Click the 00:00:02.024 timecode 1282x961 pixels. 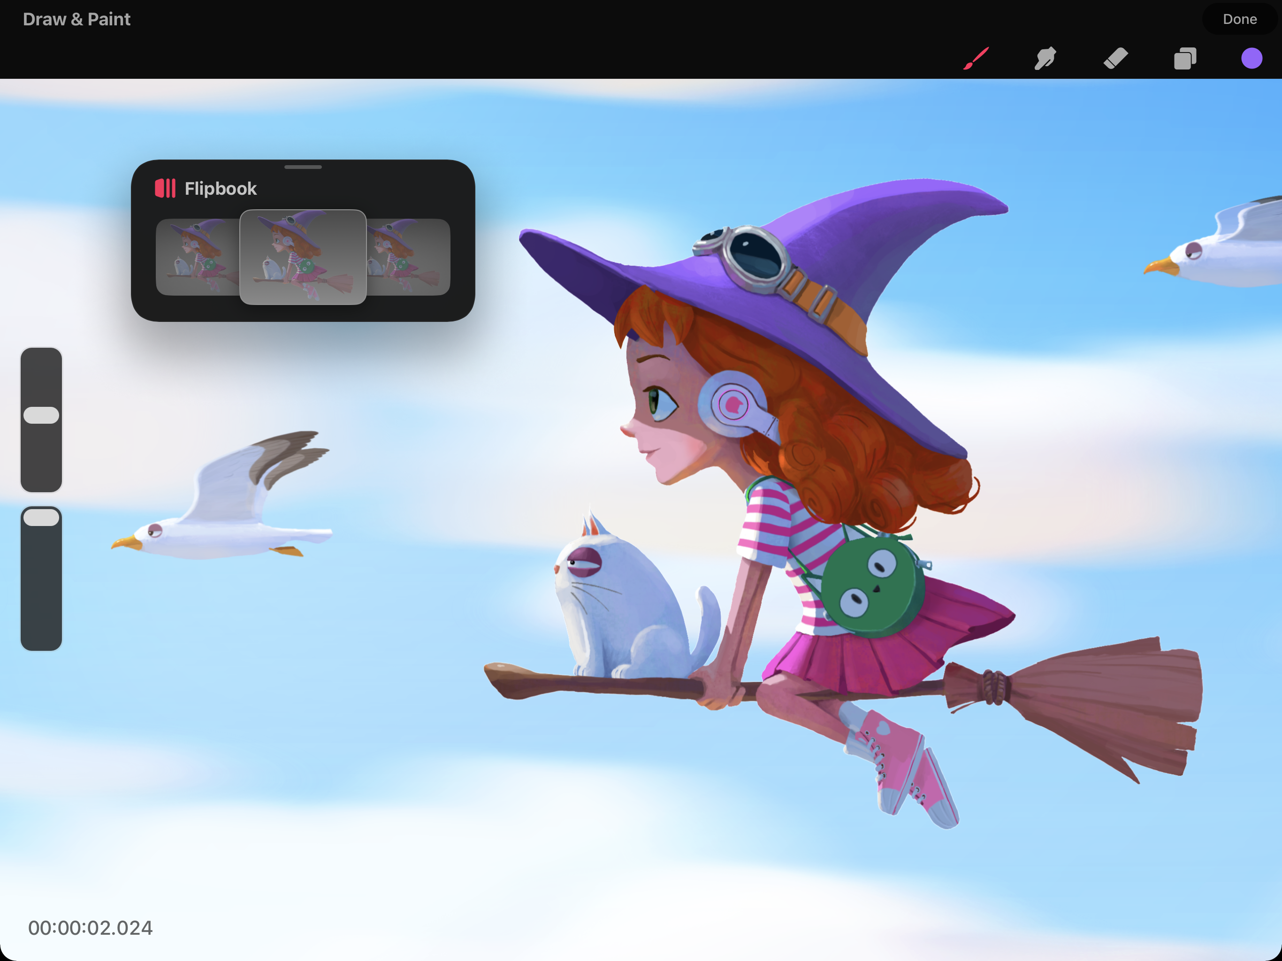click(91, 927)
